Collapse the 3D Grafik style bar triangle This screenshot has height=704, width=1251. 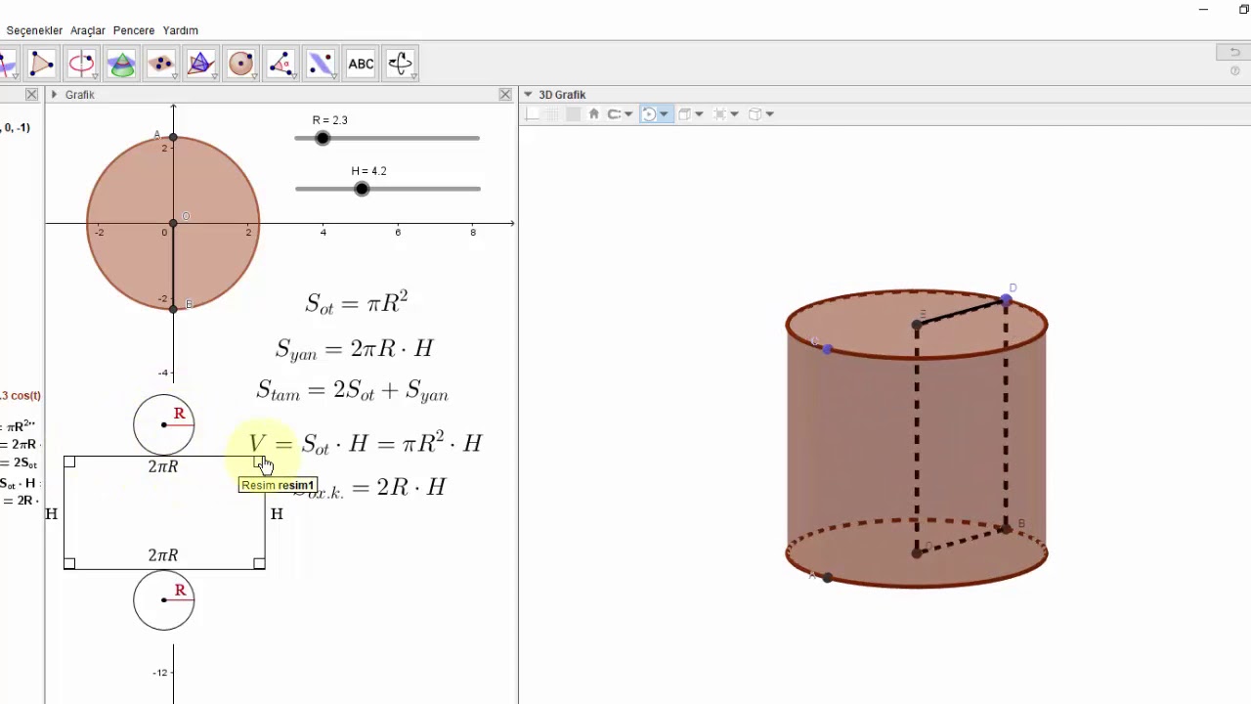528,95
